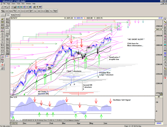The width and height of the screenshot is (167, 127).
Task: Open the Chart menu
Action: (13, 4)
